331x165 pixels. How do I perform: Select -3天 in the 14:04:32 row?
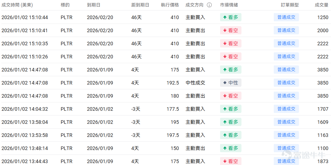click(x=136, y=109)
